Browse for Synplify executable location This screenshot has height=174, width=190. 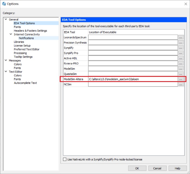click(x=181, y=48)
